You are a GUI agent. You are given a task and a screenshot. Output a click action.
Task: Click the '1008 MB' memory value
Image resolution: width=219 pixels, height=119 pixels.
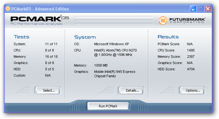(x=101, y=65)
